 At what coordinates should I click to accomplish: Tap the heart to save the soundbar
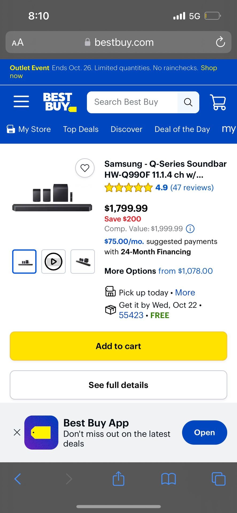click(x=85, y=168)
